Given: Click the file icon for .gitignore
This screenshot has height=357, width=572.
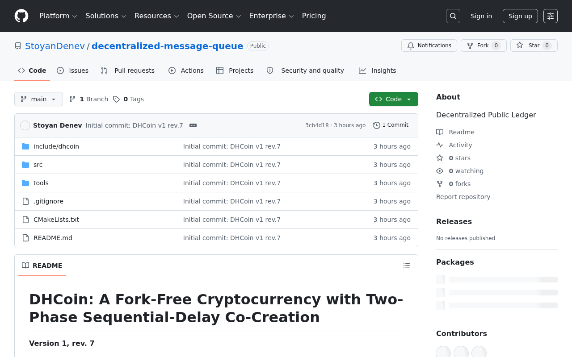Looking at the screenshot, I should coord(25,201).
